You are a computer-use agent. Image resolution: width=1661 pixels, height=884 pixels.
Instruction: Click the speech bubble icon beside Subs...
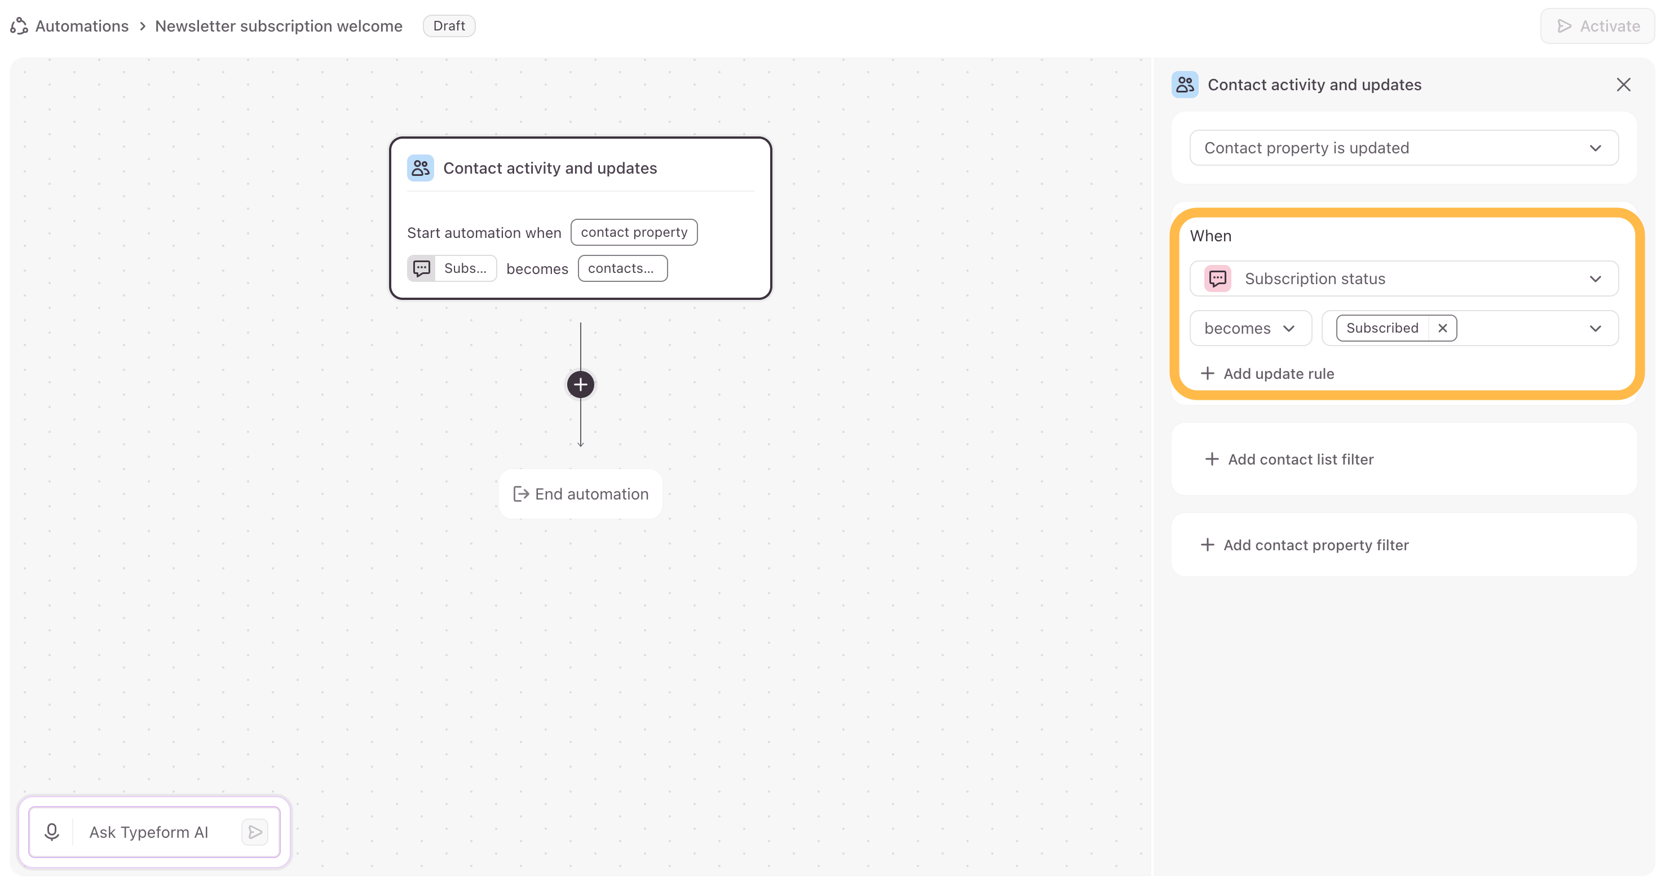(422, 268)
